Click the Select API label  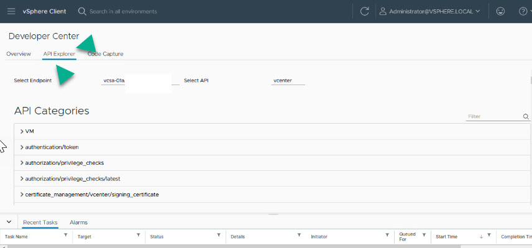(x=196, y=81)
